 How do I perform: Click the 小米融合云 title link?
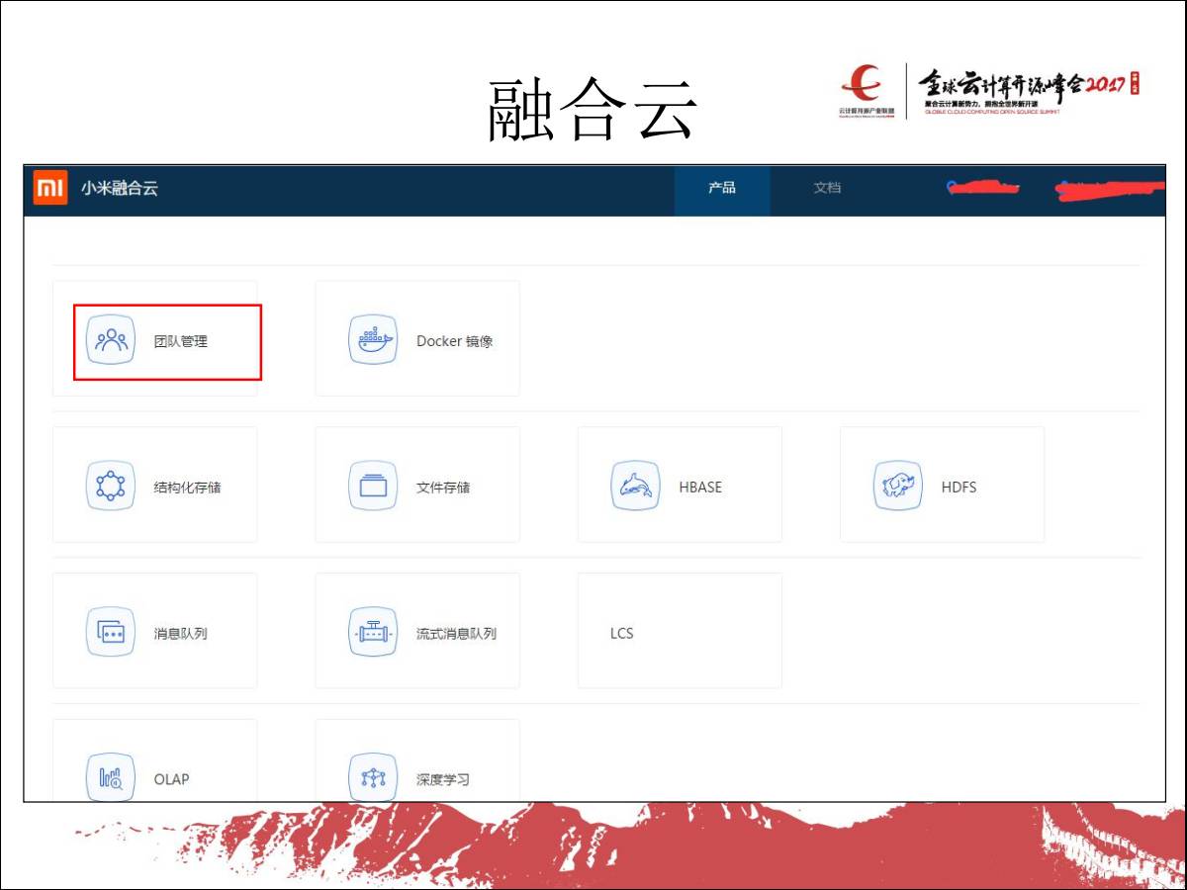120,188
